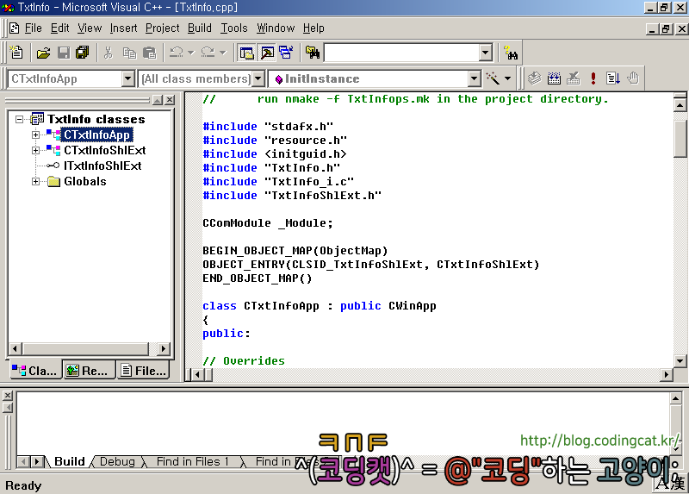
Task: Copy icon in standard toolbar
Action: pos(129,53)
